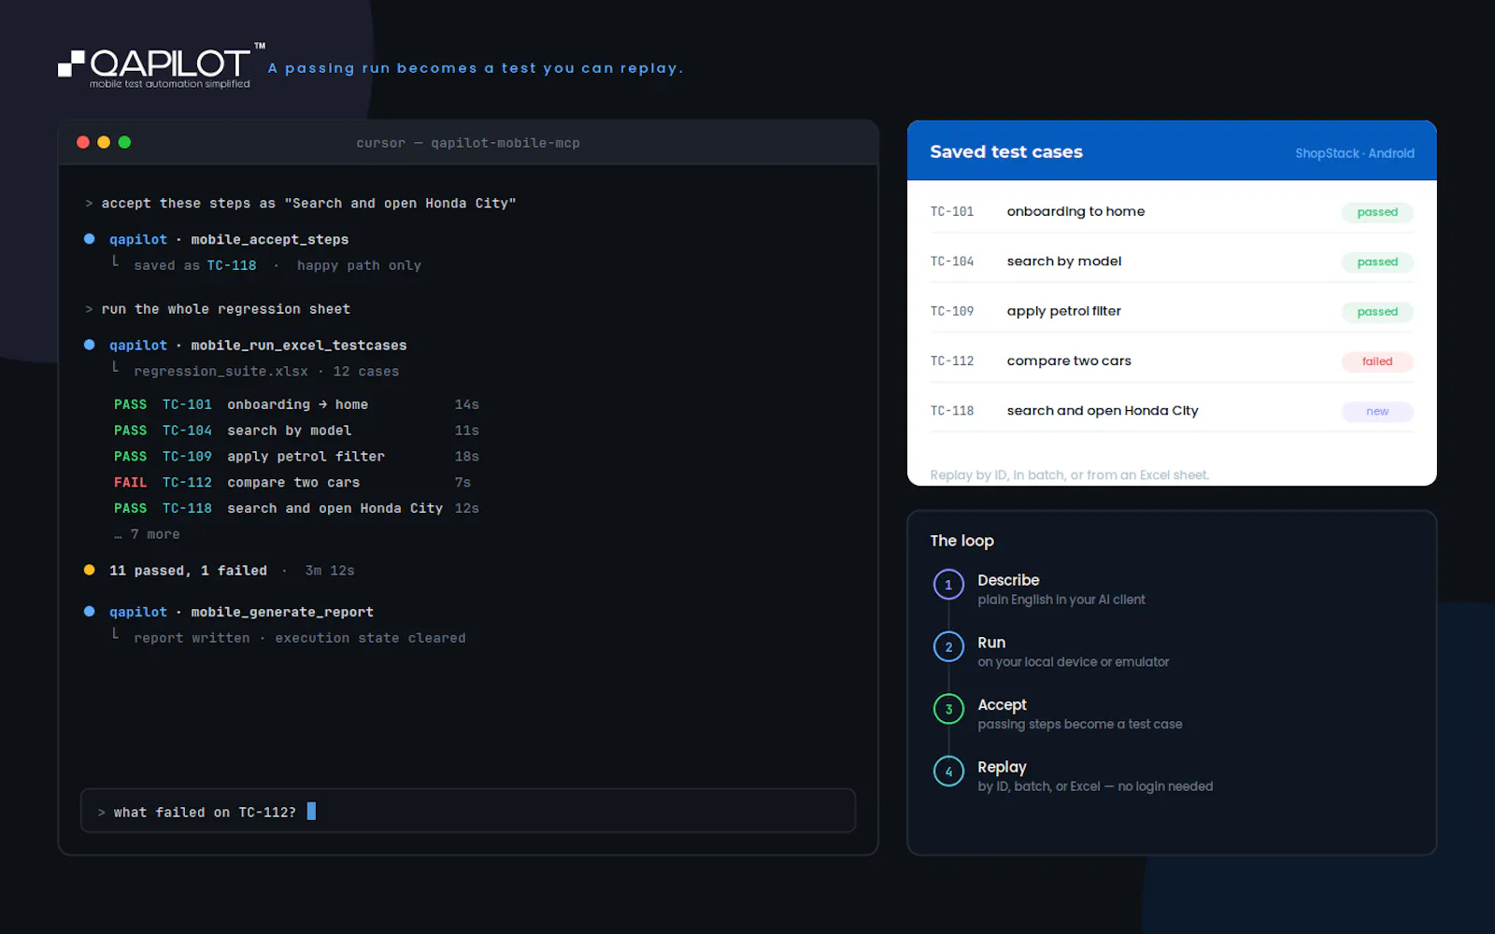Image resolution: width=1495 pixels, height=934 pixels.
Task: Click the blue bullet beside mobile_accept_steps
Action: 90,239
